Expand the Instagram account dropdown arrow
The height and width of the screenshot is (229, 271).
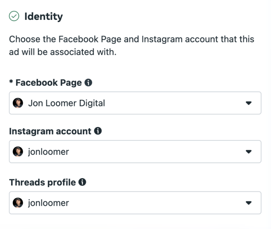249,151
